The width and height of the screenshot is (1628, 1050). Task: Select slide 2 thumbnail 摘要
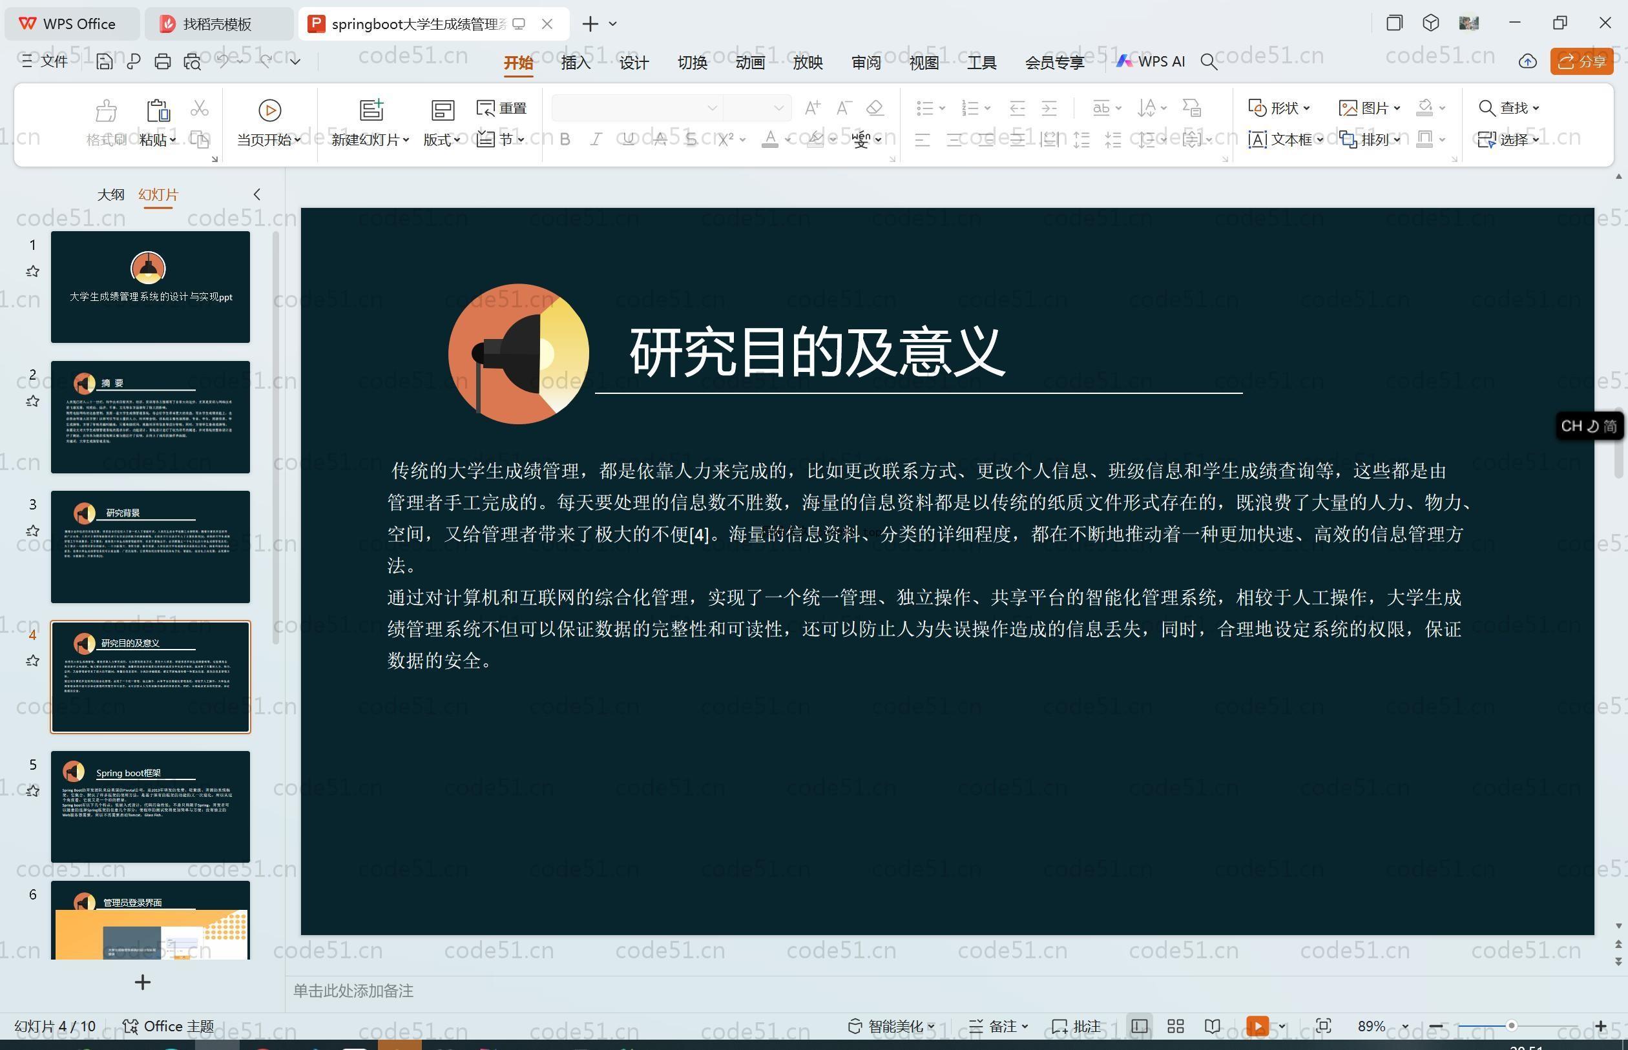[150, 417]
